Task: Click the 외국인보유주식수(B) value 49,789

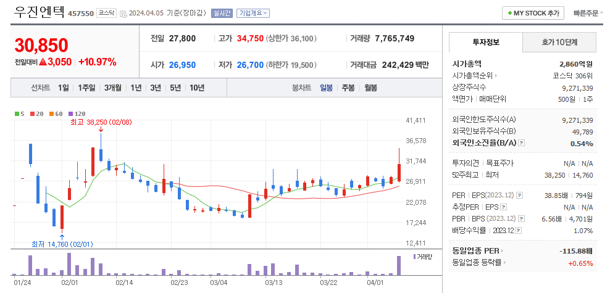Action: tap(582, 132)
